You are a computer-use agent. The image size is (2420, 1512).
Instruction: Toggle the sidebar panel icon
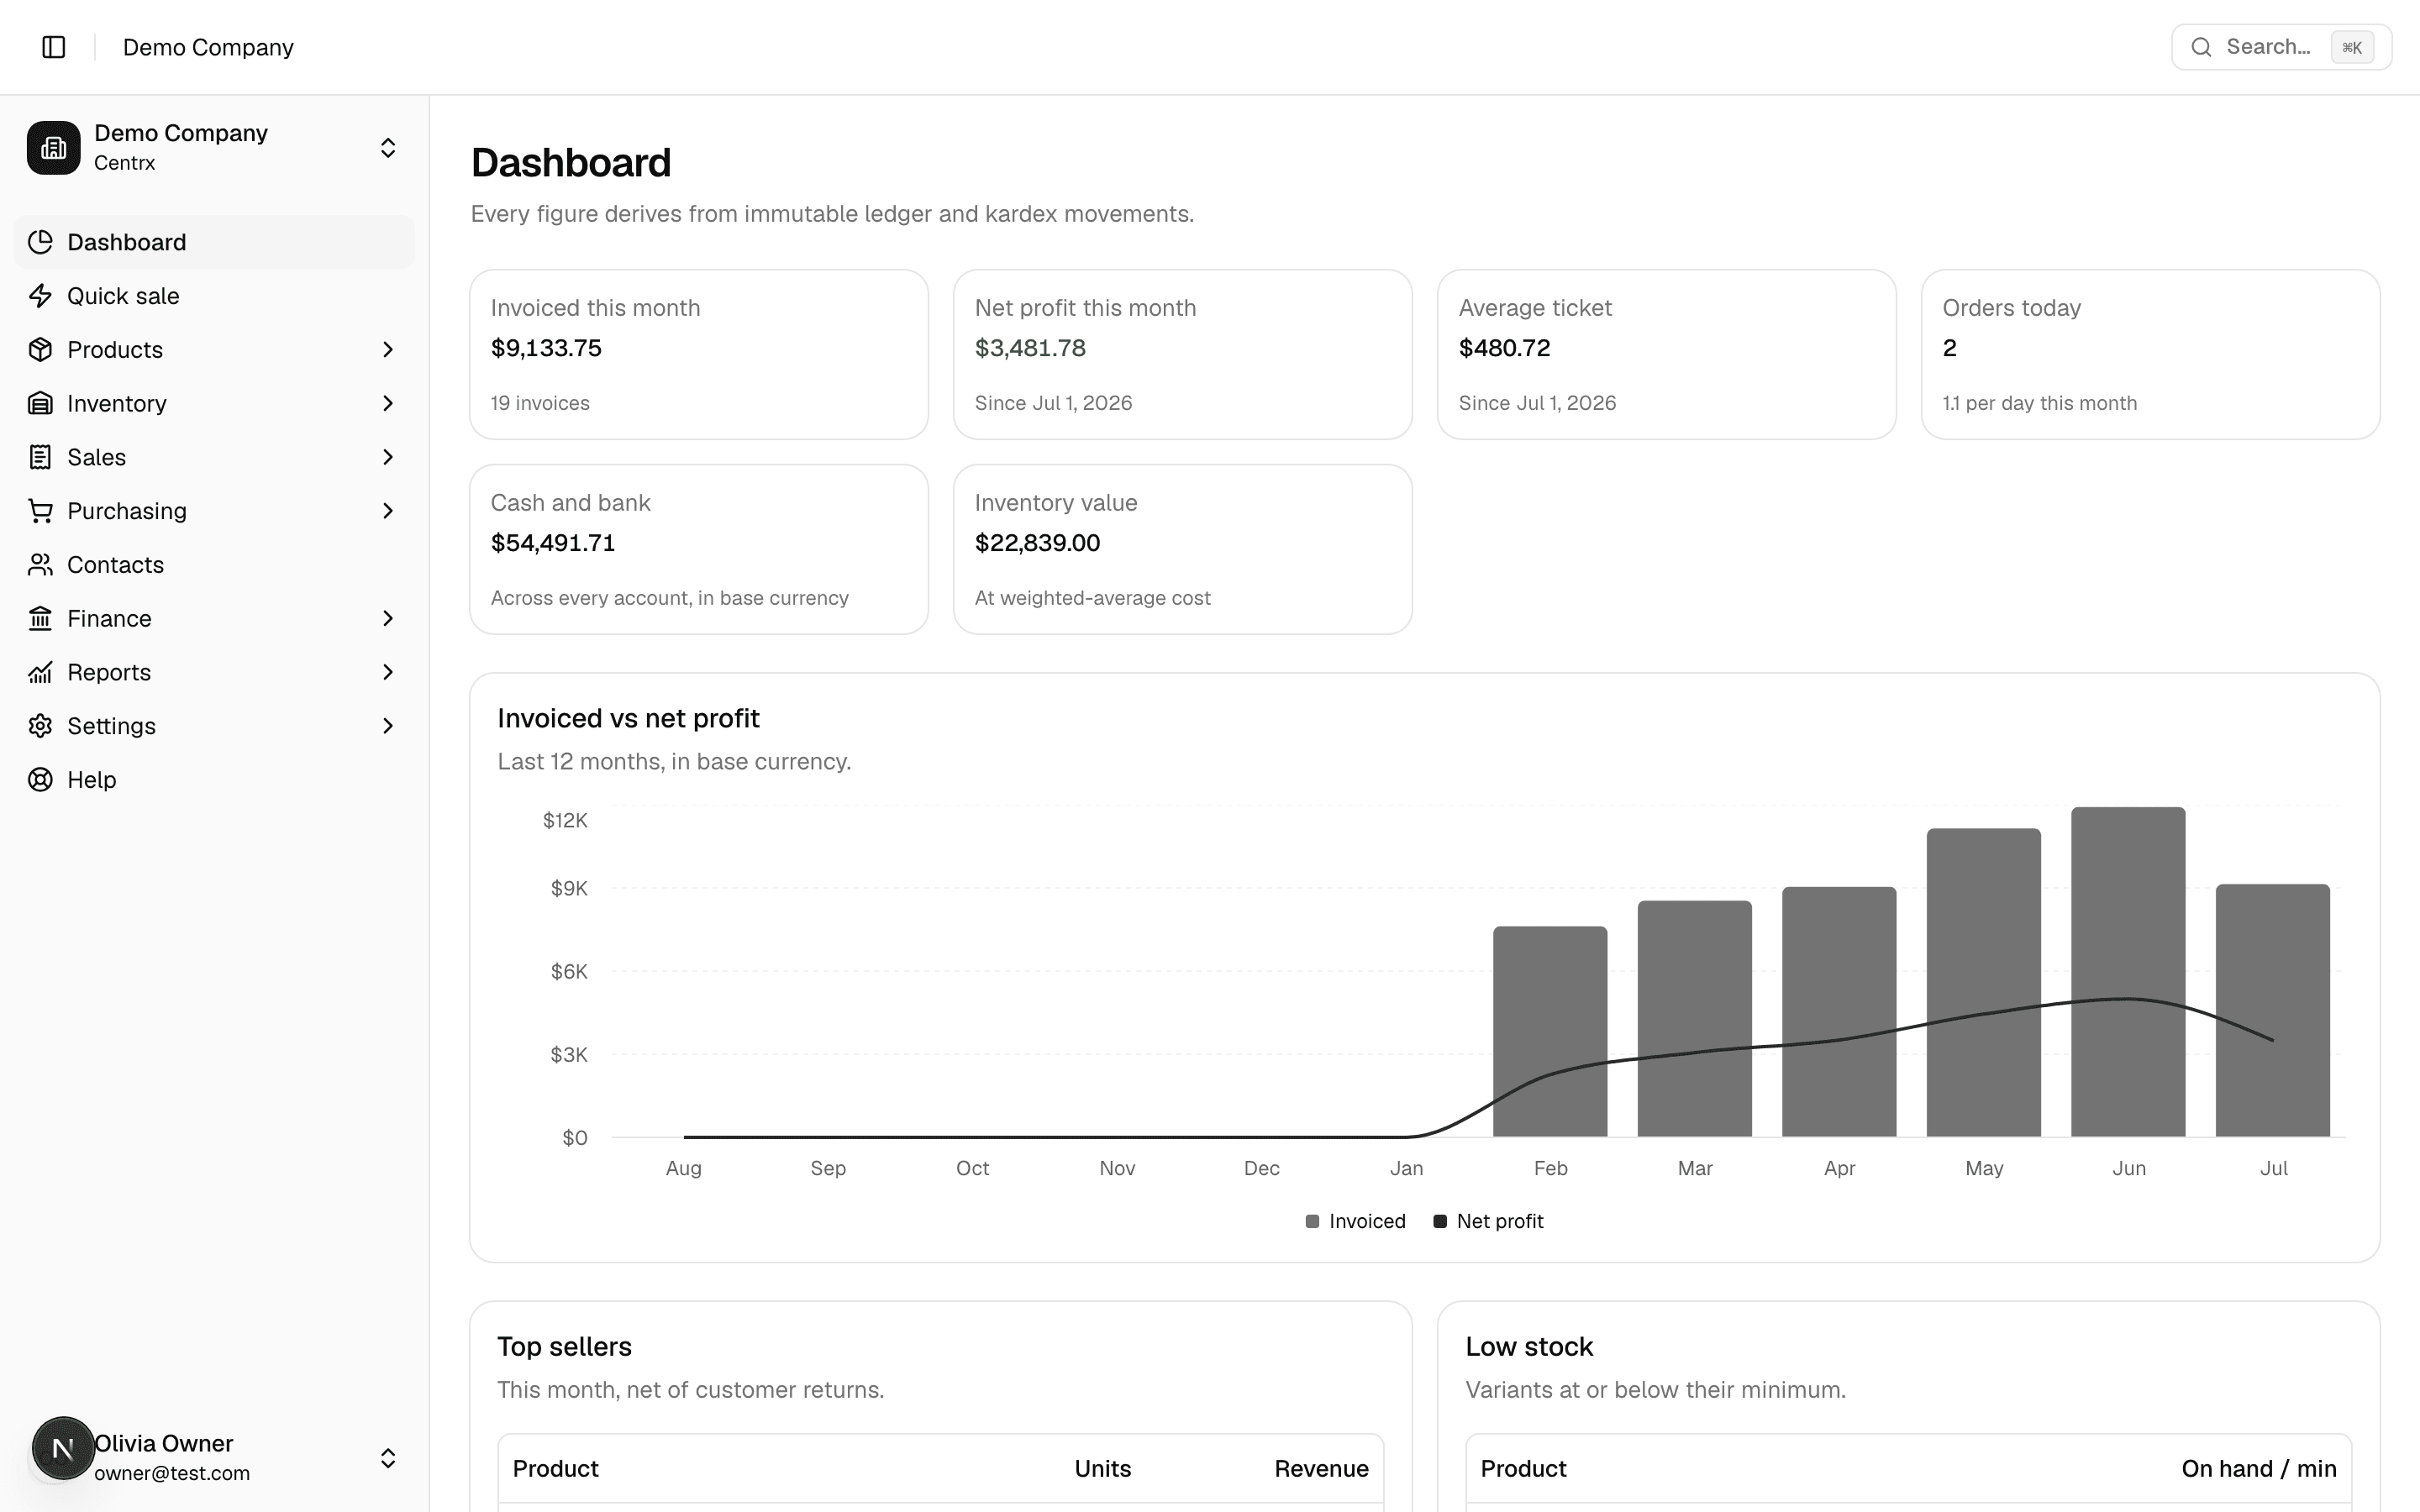(x=54, y=47)
